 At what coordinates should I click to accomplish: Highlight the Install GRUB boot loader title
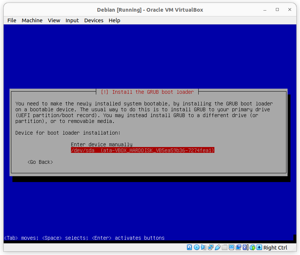tap(146, 92)
